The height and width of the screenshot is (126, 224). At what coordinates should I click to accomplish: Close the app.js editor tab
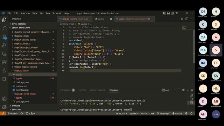click(x=111, y=19)
